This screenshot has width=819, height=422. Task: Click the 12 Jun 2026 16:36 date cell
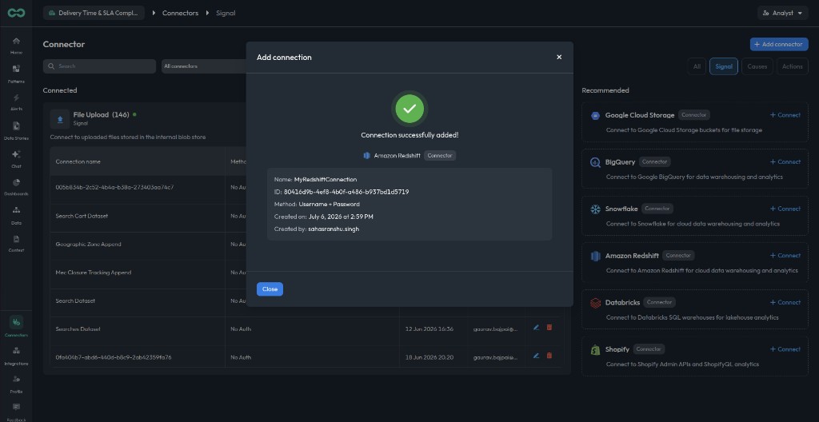click(429, 329)
